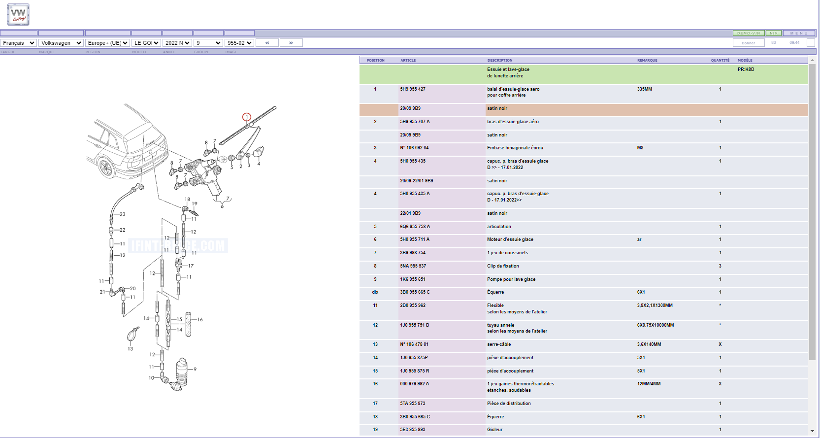
Task: Expand the Année dropdown showing 2022 N
Action: [x=177, y=43]
